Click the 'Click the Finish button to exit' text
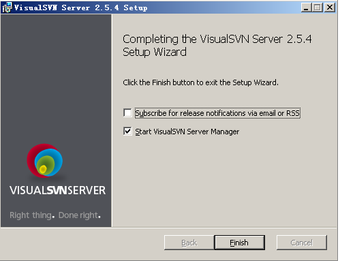 tap(200, 82)
